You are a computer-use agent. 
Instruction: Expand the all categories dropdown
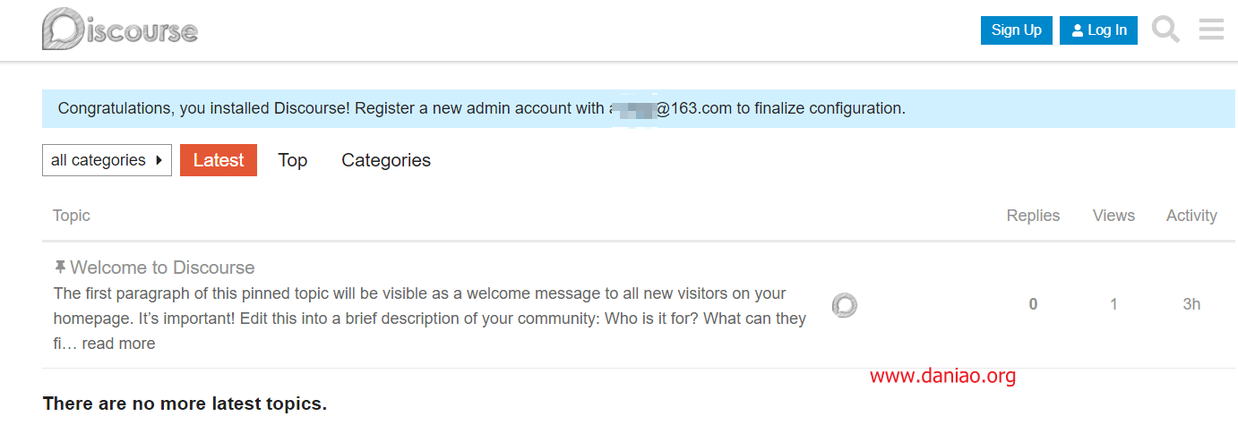pyautogui.click(x=107, y=160)
